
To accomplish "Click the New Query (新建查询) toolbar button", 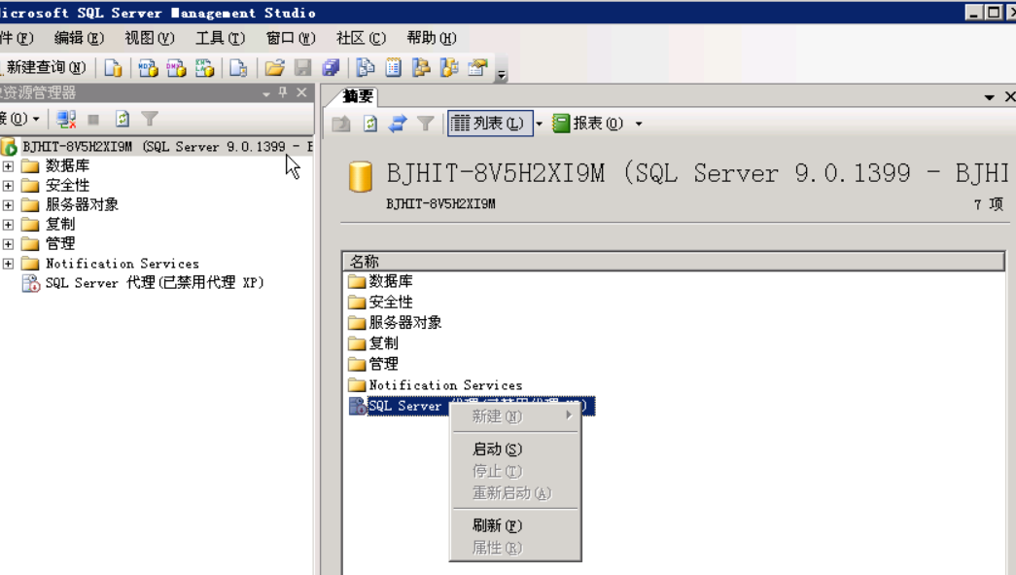I will [x=44, y=67].
